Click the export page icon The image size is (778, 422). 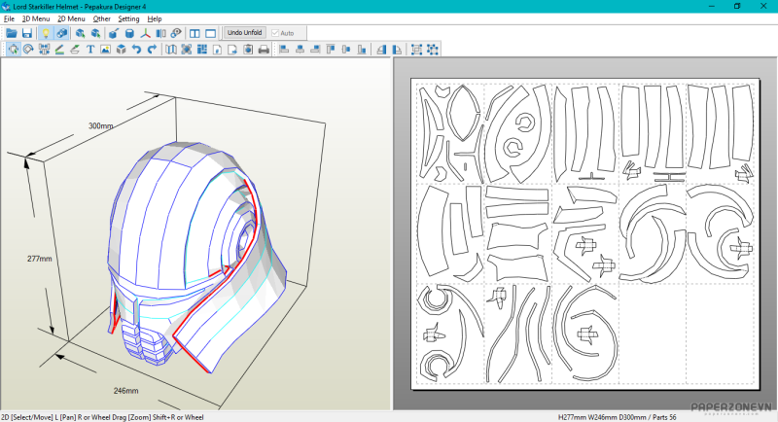tap(232, 49)
